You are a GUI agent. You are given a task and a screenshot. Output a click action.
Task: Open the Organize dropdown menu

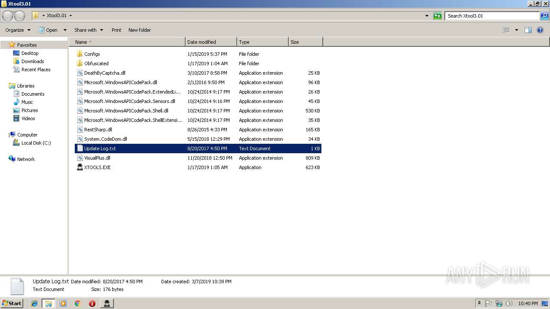(18, 30)
